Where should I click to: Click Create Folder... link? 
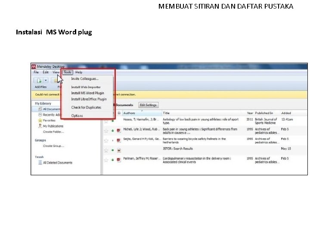tap(53, 131)
